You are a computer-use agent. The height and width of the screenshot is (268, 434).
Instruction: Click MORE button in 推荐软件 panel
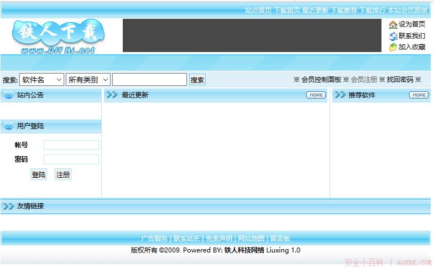[419, 95]
